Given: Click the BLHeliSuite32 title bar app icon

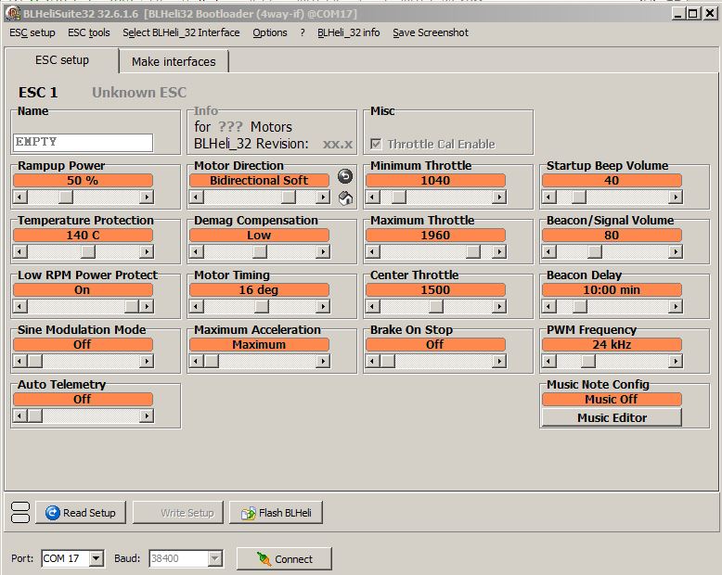Looking at the screenshot, I should pos(13,13).
